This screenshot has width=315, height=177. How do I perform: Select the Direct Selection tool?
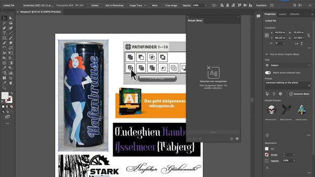tap(11, 18)
